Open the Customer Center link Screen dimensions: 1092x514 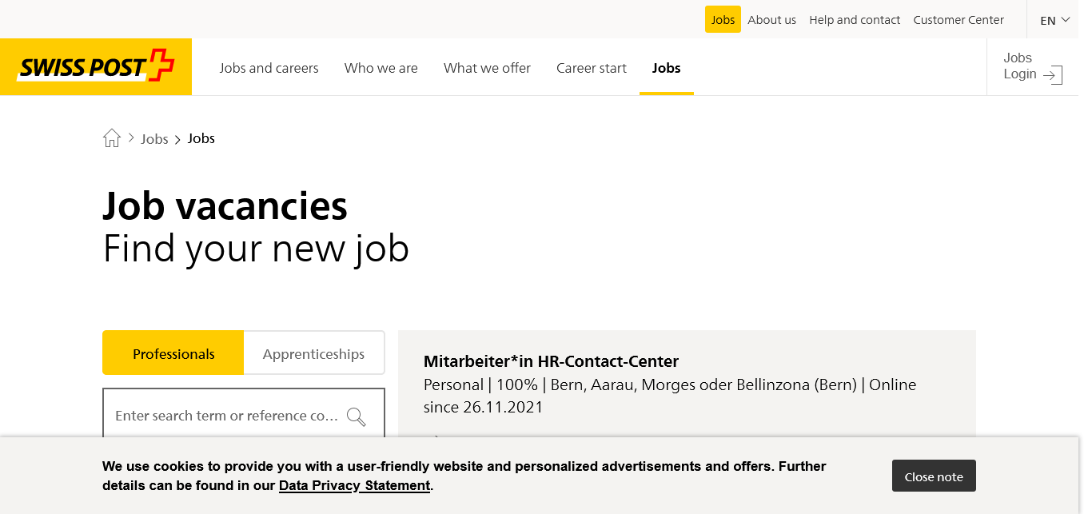pyautogui.click(x=958, y=20)
